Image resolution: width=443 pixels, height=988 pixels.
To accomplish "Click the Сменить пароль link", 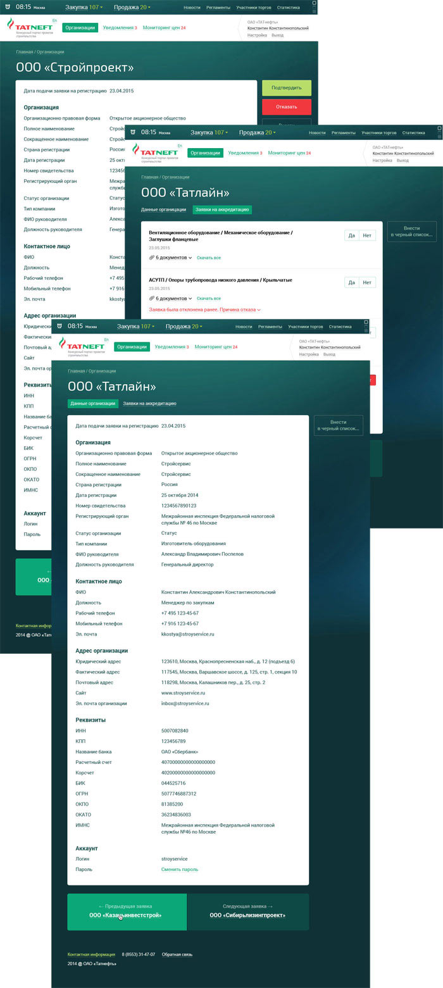I will (180, 869).
